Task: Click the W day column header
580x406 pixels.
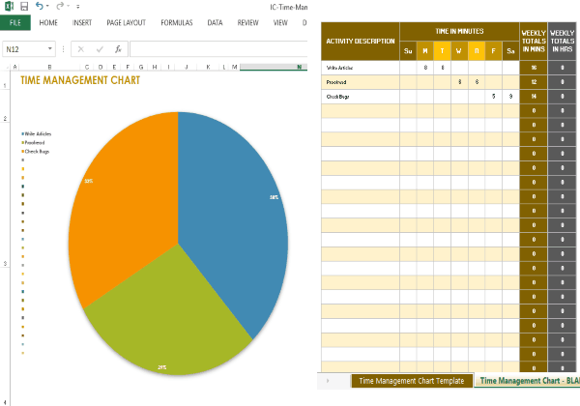Action: [x=459, y=51]
